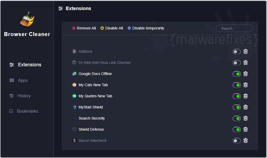Click the Sucuri Sitecheck trash icon

[x=245, y=140]
